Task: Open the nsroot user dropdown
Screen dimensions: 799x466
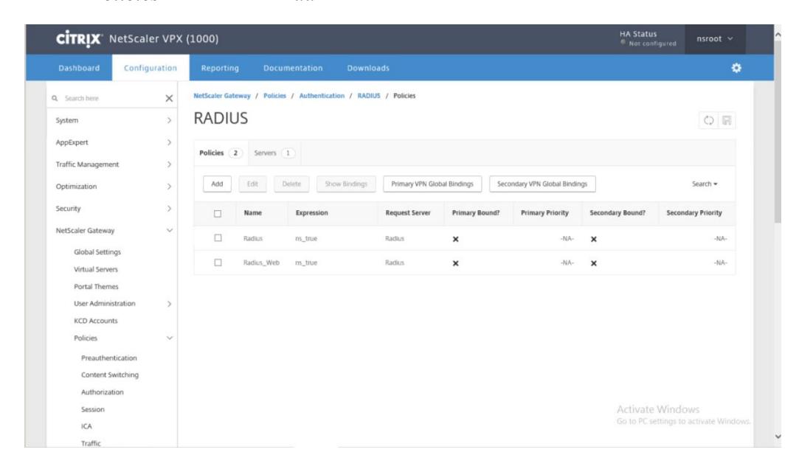Action: pyautogui.click(x=714, y=38)
